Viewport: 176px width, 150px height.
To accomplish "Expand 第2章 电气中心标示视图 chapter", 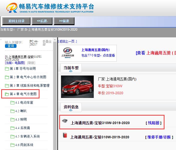I will click(x=28, y=77).
